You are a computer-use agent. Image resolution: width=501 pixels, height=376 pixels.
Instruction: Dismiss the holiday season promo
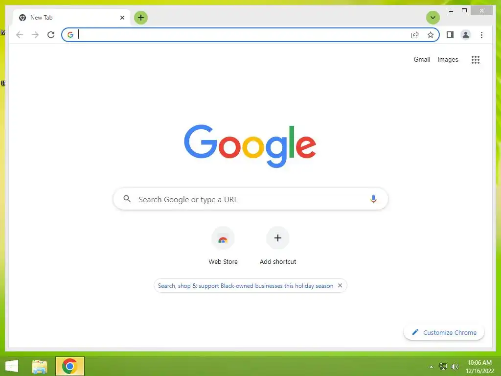340,285
